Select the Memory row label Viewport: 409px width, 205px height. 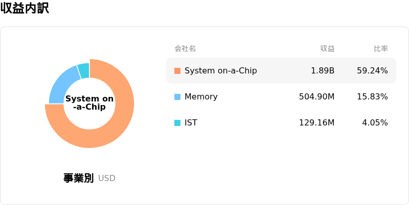tap(201, 97)
